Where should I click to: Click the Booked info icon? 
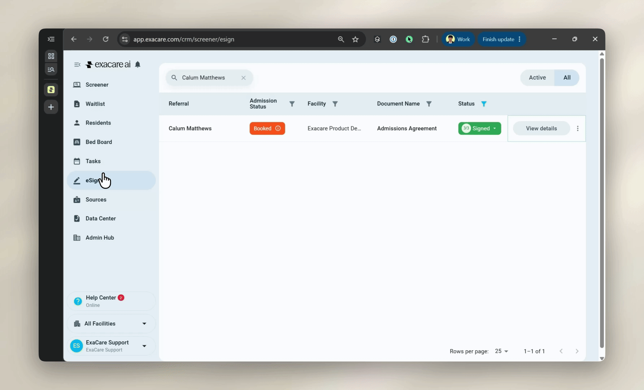tap(278, 129)
